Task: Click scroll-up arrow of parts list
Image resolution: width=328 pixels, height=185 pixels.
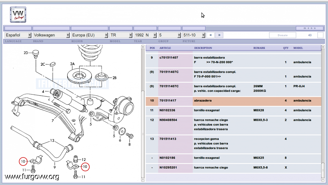Action: pyautogui.click(x=323, y=47)
